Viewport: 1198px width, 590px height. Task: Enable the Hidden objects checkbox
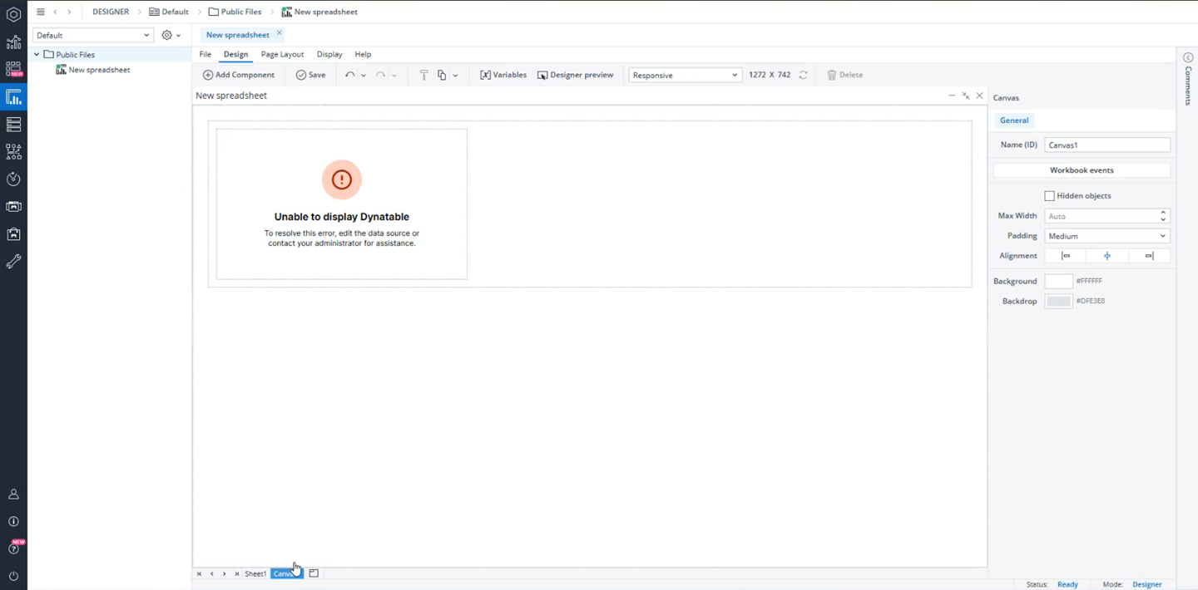[x=1049, y=196]
